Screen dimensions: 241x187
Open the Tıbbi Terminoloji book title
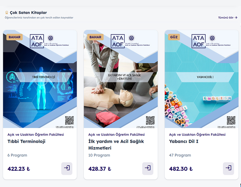pos(26,141)
